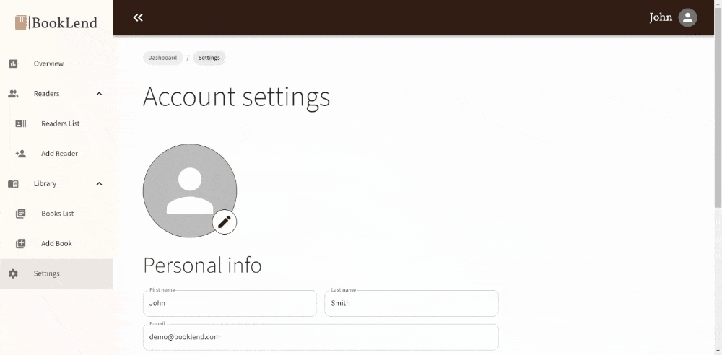Collapse the Library section chevron
The height and width of the screenshot is (355, 722).
pyautogui.click(x=99, y=184)
